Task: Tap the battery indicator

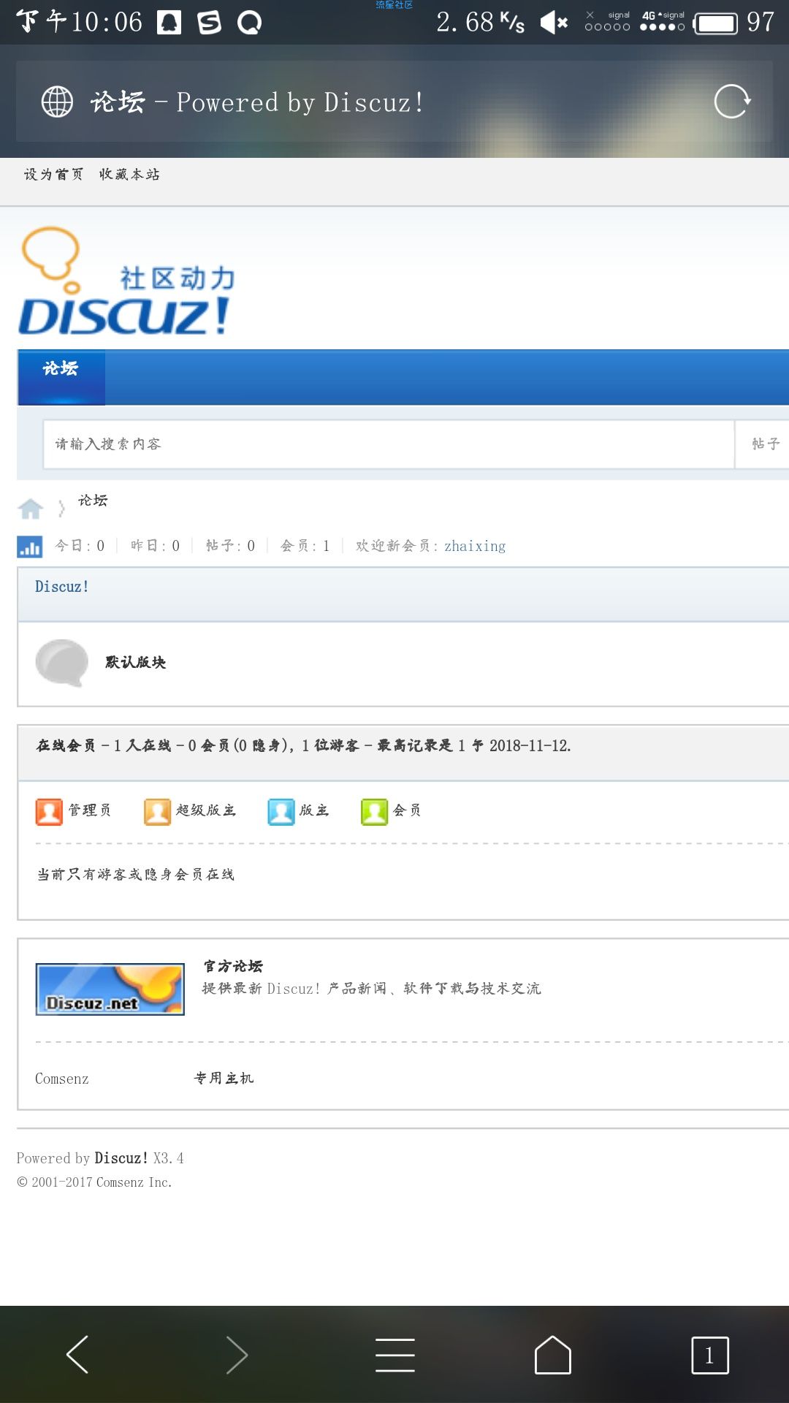Action: pos(715,23)
